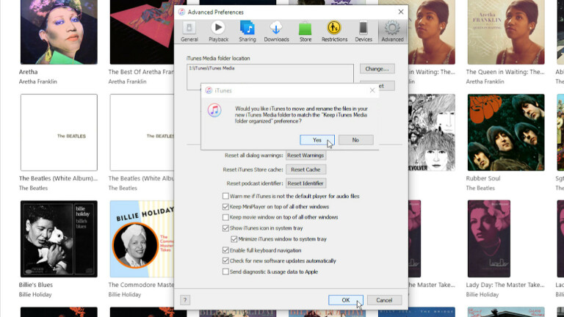This screenshot has height=317, width=564.
Task: Click the 'Rubber Soul' album title text
Action: coord(483,178)
